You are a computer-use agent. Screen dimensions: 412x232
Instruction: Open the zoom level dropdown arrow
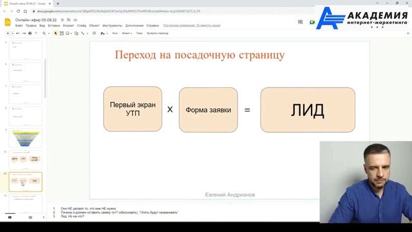coord(49,34)
